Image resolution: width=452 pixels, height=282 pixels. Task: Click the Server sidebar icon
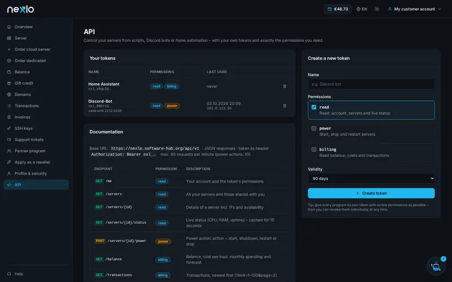pyautogui.click(x=9, y=38)
